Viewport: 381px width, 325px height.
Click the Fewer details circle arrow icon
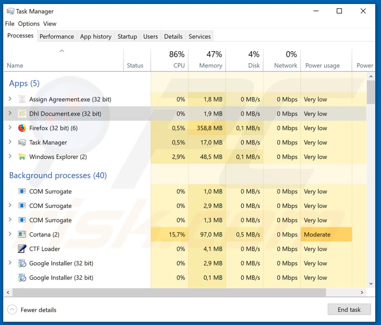(12, 310)
